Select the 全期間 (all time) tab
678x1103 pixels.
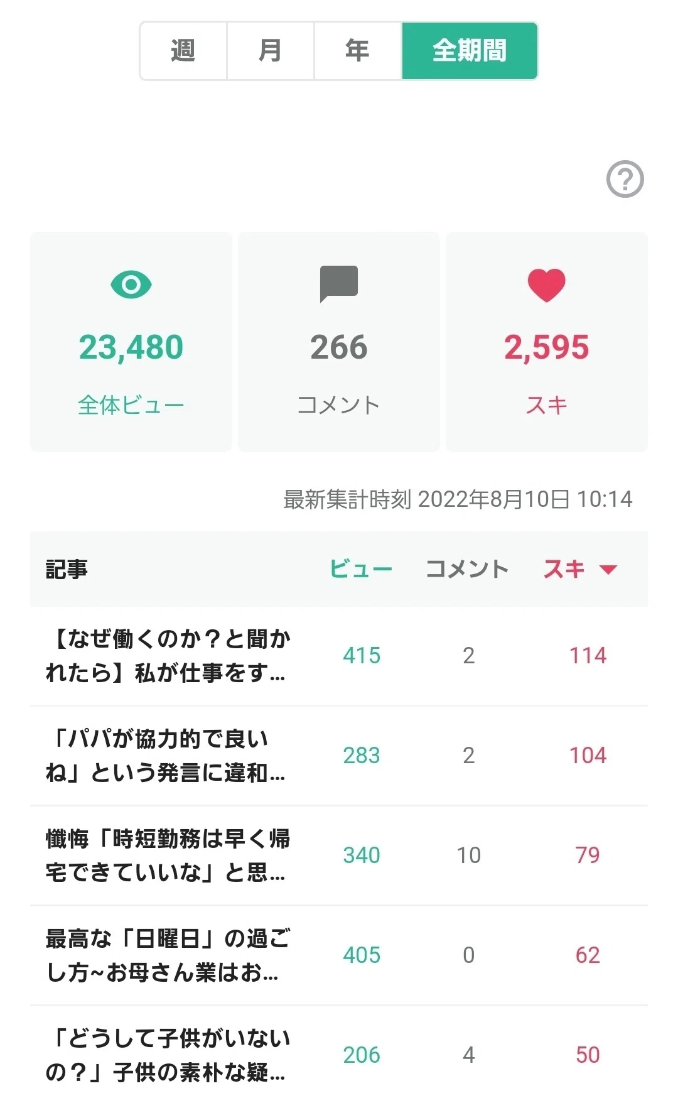470,51
